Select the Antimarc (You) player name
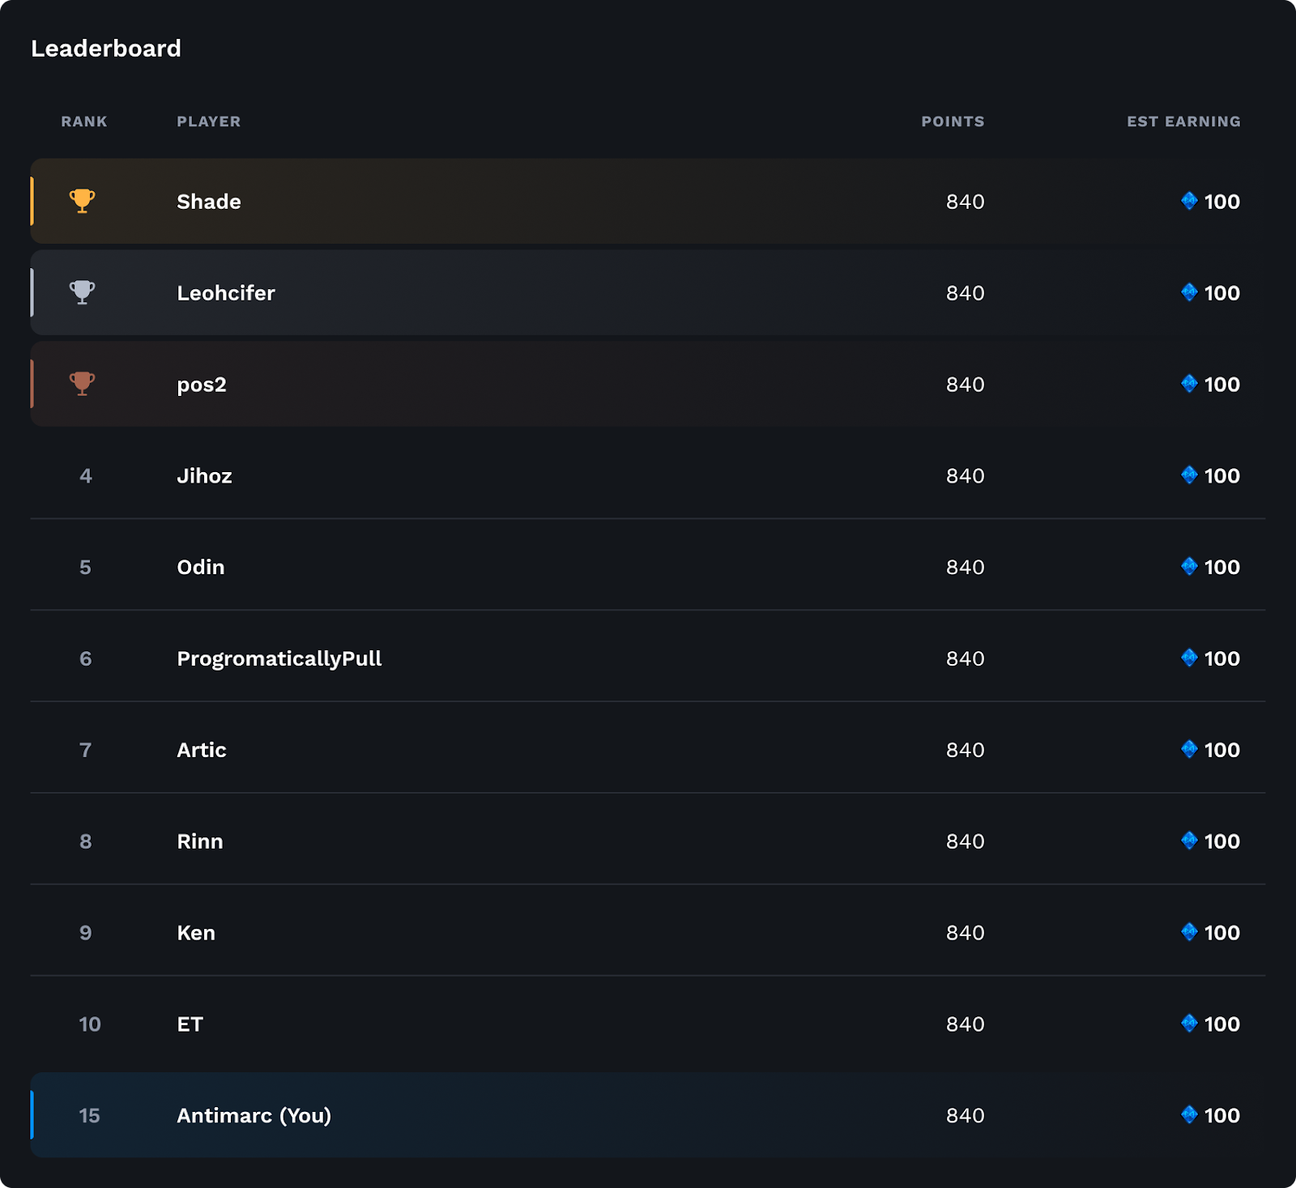1296x1188 pixels. (254, 1116)
